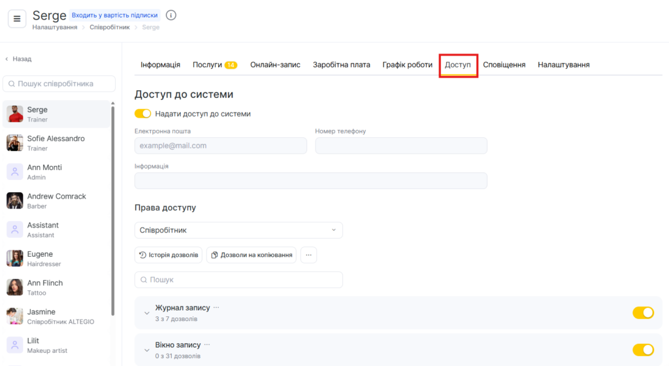Click Serge's avatar in the employee list

pyautogui.click(x=15, y=114)
